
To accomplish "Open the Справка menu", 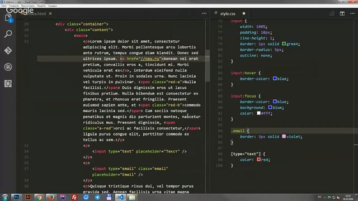I will (52, 6).
